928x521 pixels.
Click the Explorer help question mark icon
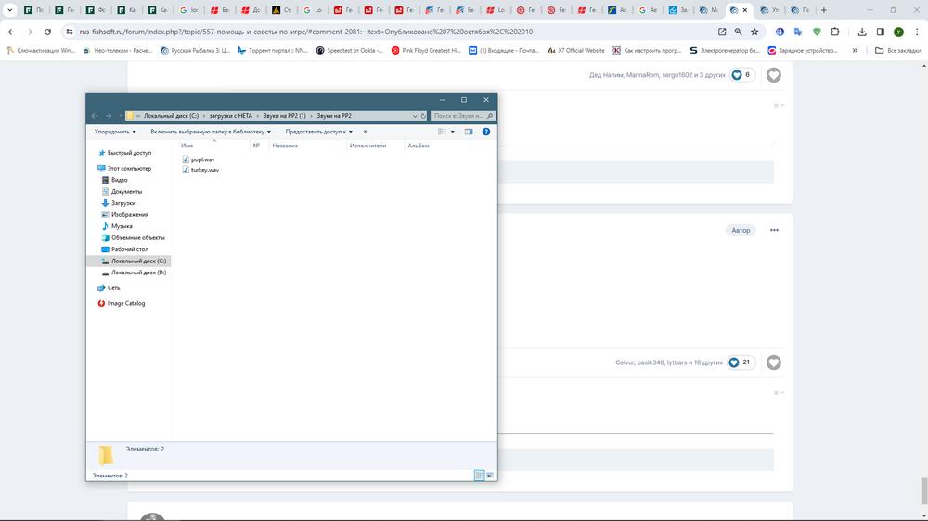pos(485,132)
